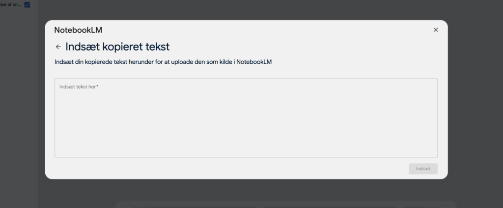Click the bottom edge of the text area
Image resolution: width=503 pixels, height=208 pixels.
[246, 157]
